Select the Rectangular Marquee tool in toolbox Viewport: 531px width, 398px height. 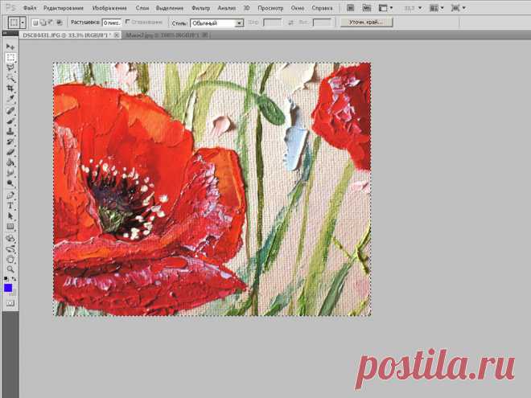(10, 58)
